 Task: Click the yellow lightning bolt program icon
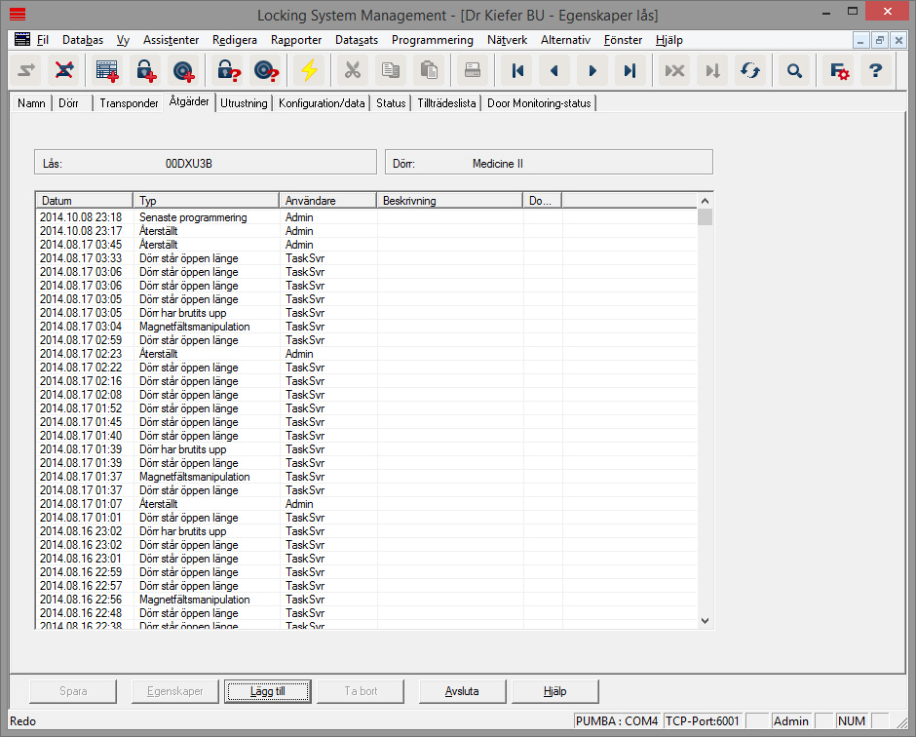click(x=309, y=70)
